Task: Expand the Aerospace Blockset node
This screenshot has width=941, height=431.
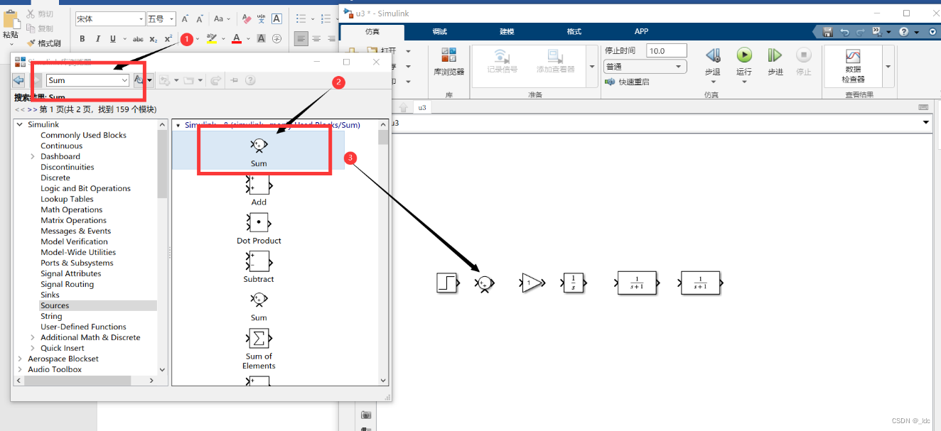Action: coord(21,359)
